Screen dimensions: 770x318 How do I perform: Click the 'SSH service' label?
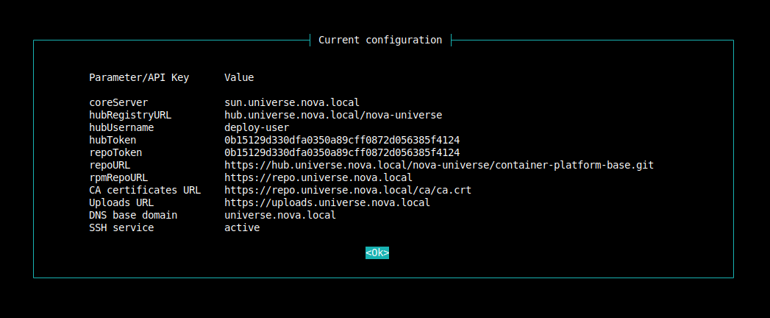pyautogui.click(x=121, y=228)
